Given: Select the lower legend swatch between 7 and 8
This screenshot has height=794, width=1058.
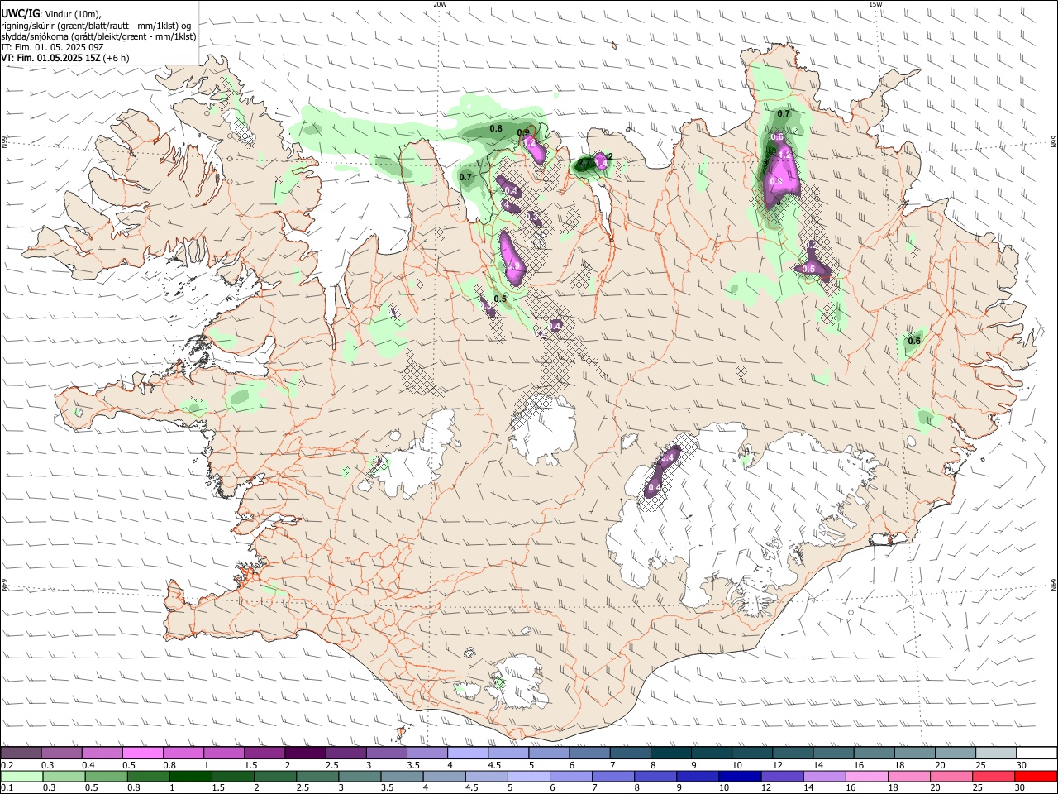Looking at the screenshot, I should pyautogui.click(x=612, y=776).
